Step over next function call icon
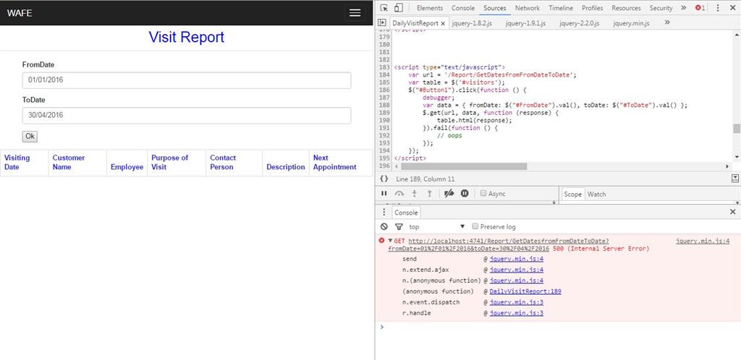 [x=399, y=194]
